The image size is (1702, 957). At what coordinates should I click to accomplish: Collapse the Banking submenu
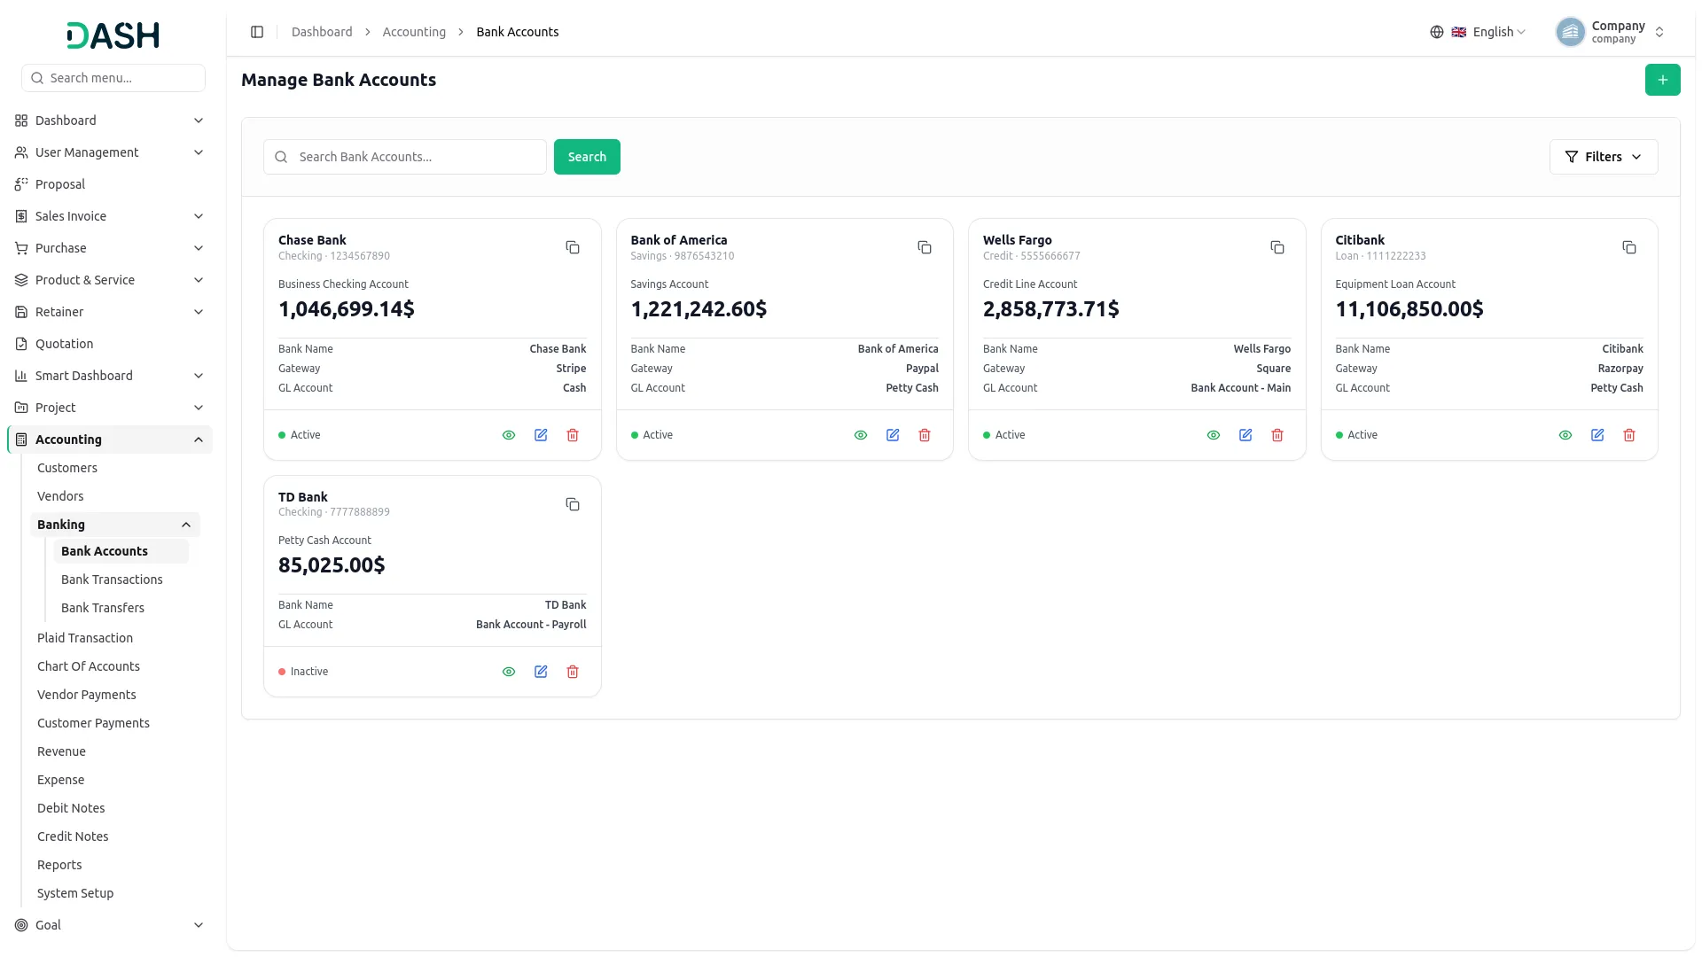[115, 525]
